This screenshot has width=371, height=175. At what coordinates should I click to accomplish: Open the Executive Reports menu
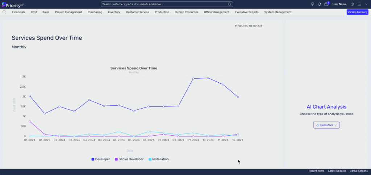tap(247, 12)
